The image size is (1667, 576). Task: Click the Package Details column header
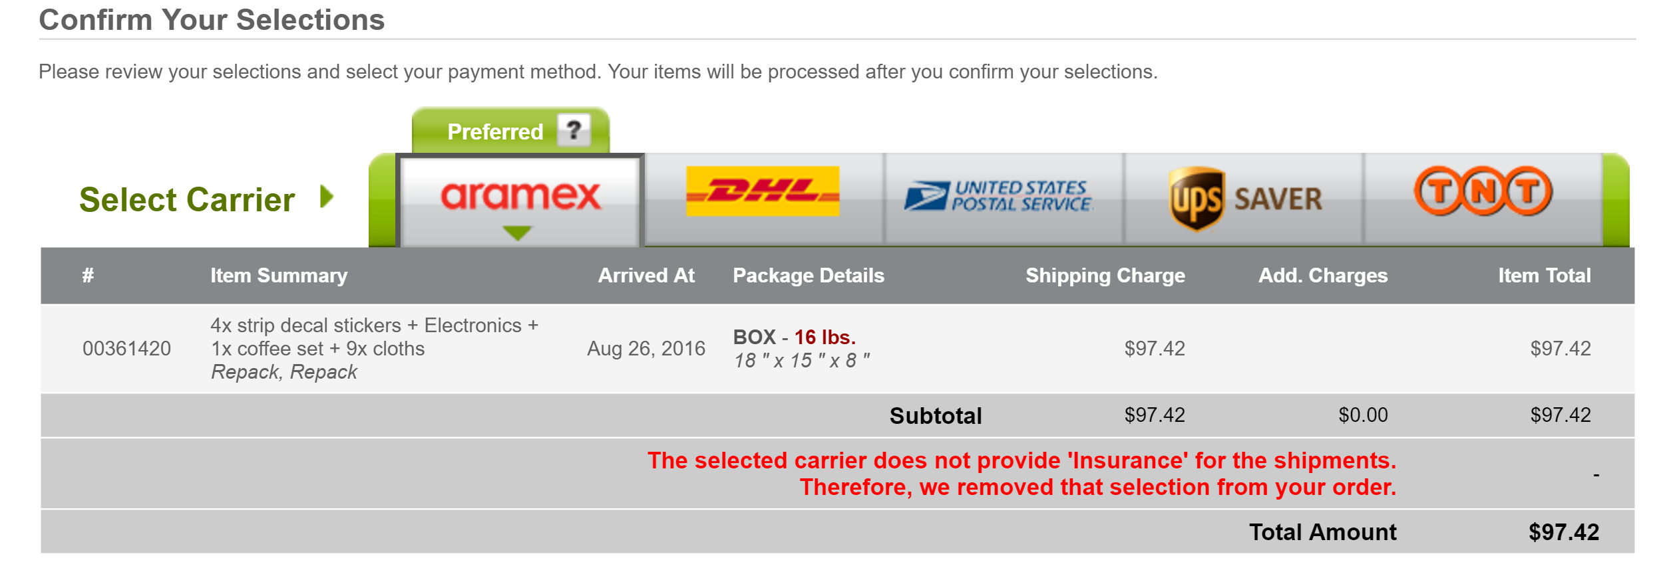click(x=809, y=276)
